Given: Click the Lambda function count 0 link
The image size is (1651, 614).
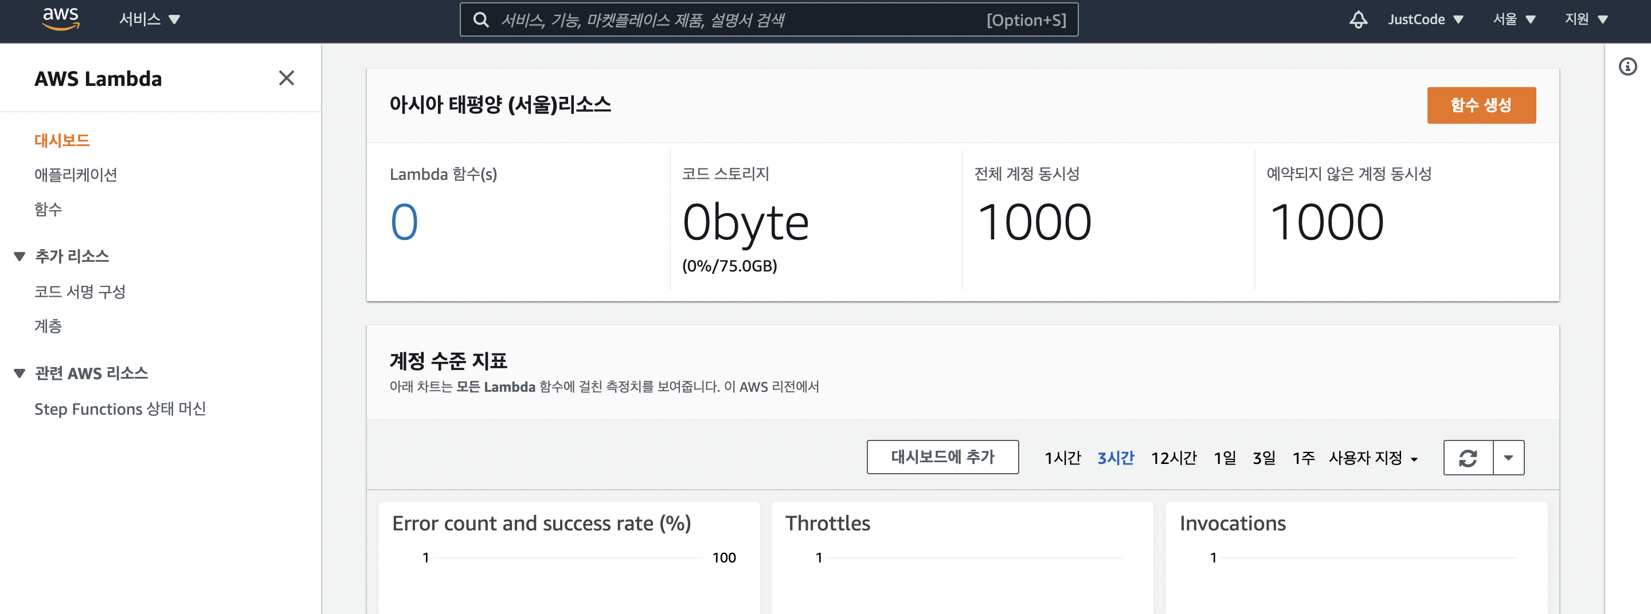Looking at the screenshot, I should [x=404, y=222].
